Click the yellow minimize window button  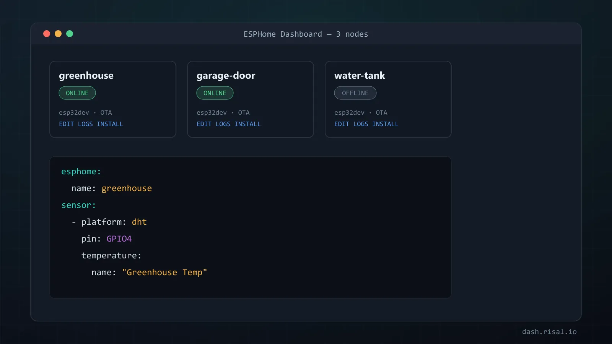point(58,34)
